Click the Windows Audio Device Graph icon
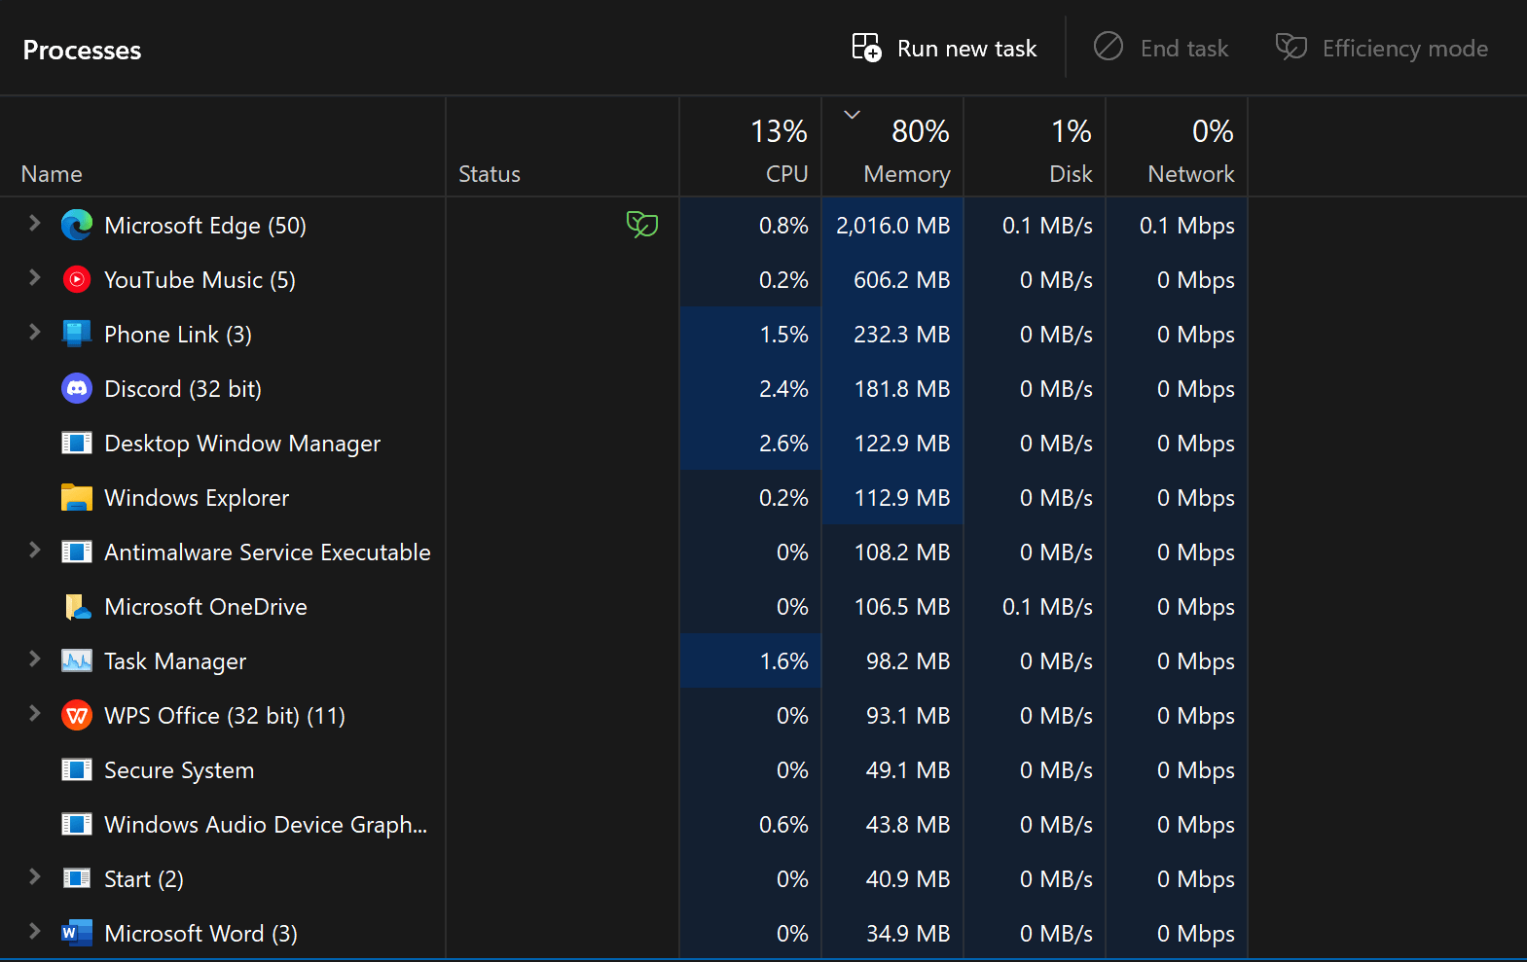The width and height of the screenshot is (1527, 962). 77,825
